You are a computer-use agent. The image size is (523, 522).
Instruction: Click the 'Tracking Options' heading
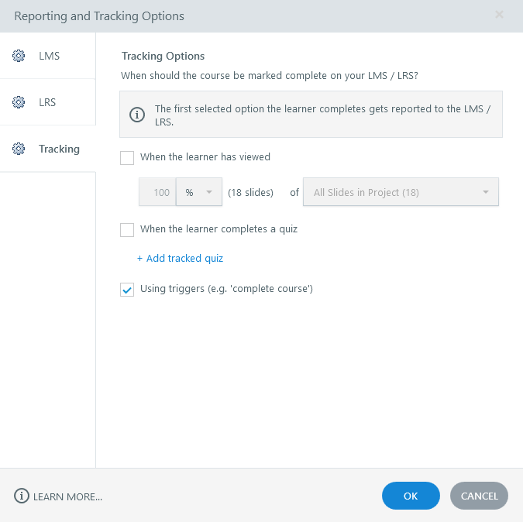163,56
